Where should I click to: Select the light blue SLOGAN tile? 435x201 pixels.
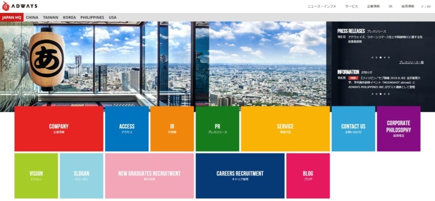tap(81, 176)
